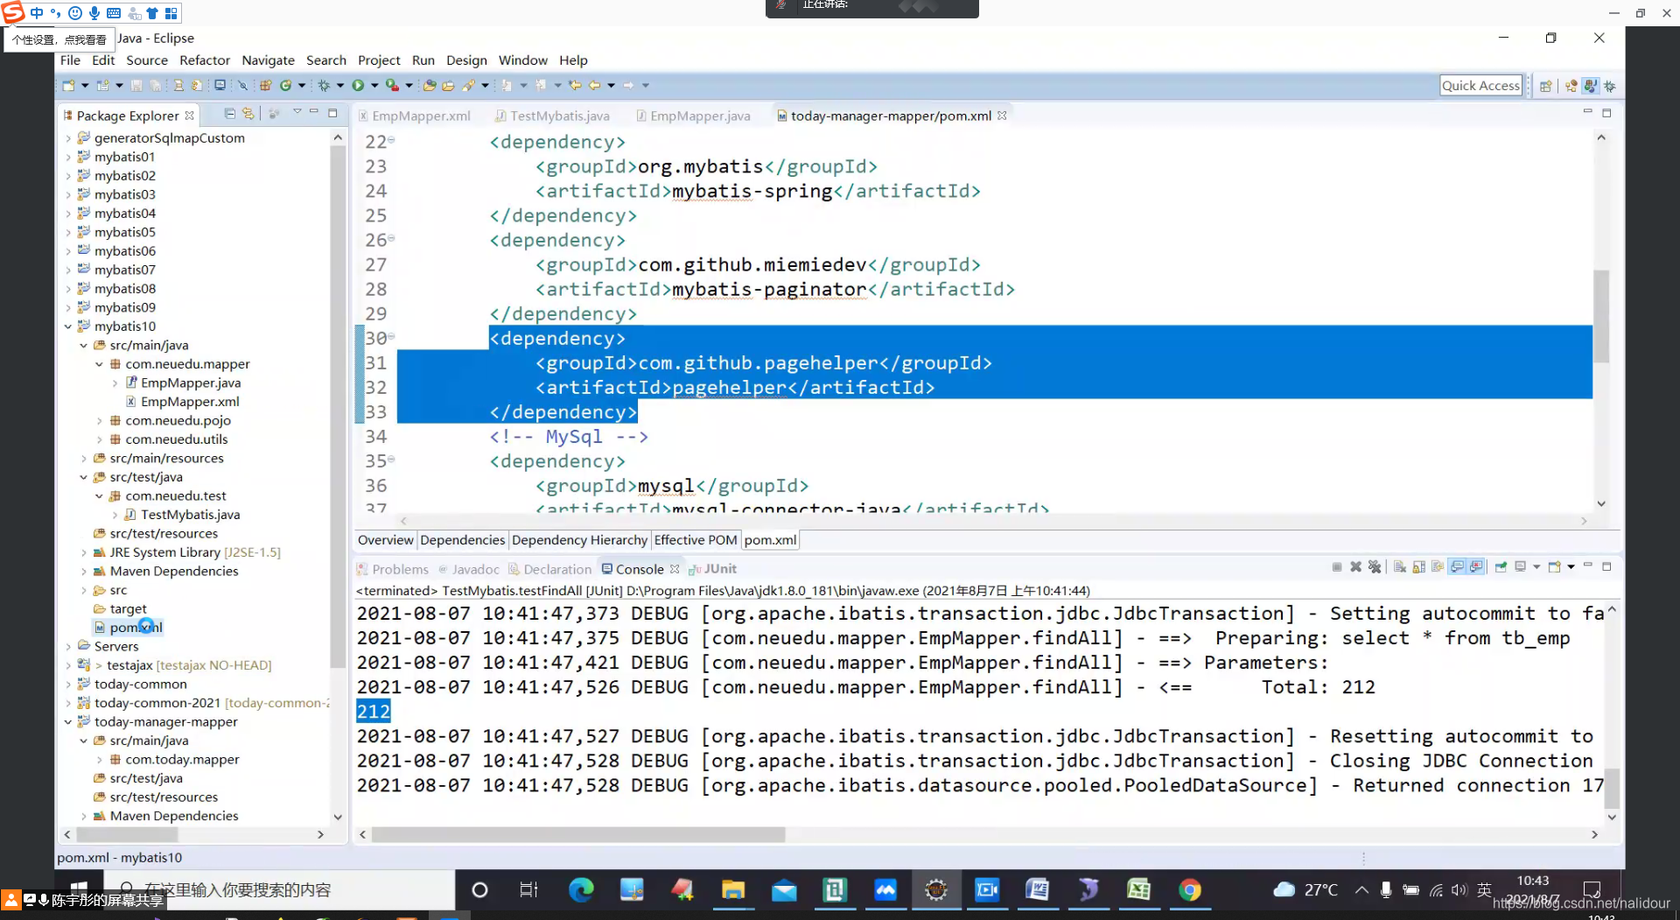1680x920 pixels.
Task: Expand Maven Dependencies under mybatis10
Action: (84, 571)
